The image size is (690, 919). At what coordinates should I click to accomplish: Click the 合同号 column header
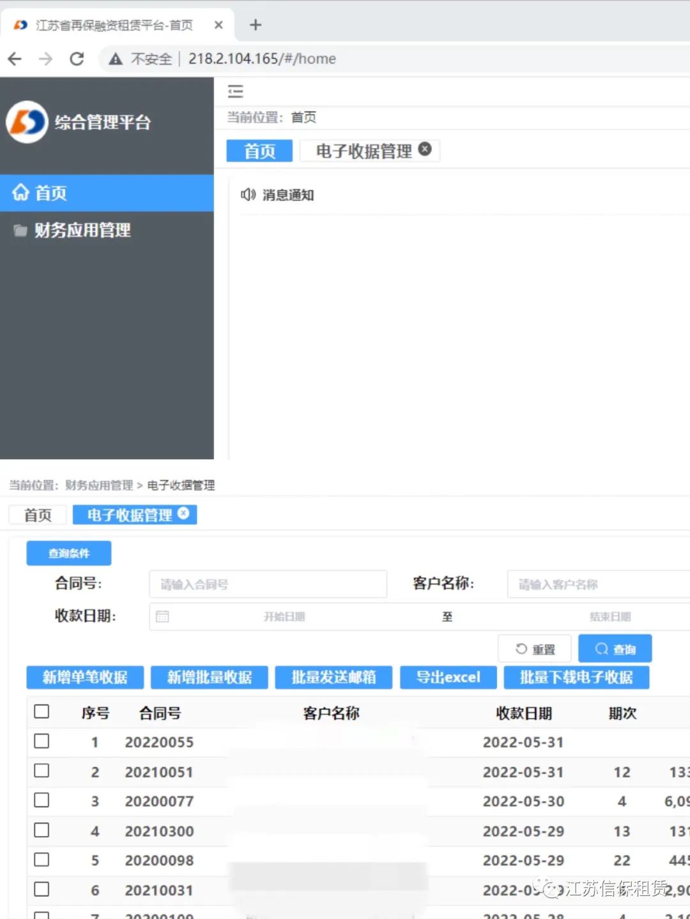click(x=160, y=713)
